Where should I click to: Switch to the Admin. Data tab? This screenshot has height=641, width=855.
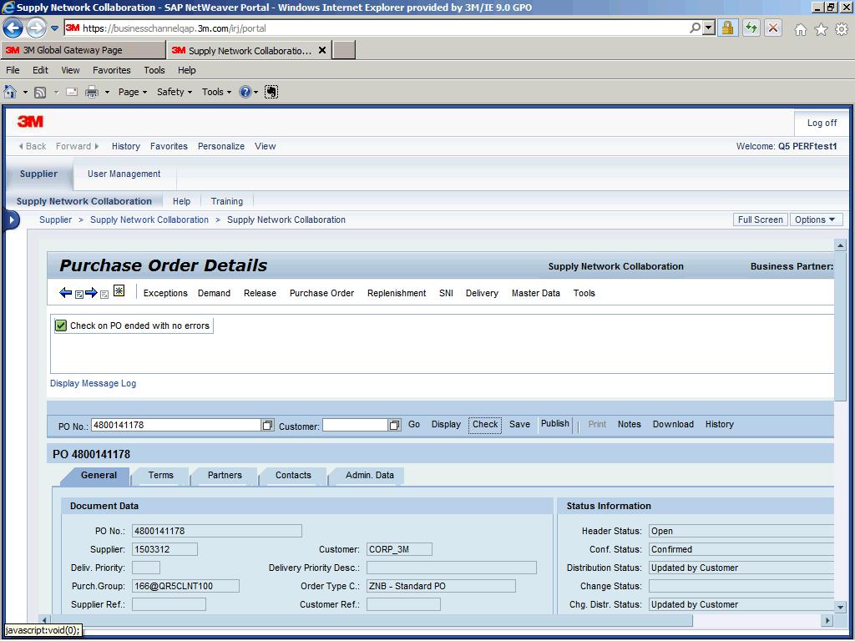tap(370, 475)
